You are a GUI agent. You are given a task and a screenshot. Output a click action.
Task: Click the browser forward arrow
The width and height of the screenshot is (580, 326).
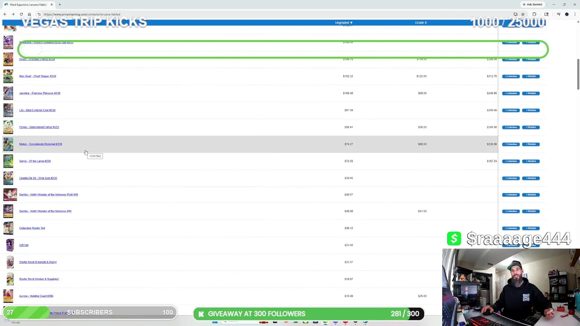[x=13, y=14]
